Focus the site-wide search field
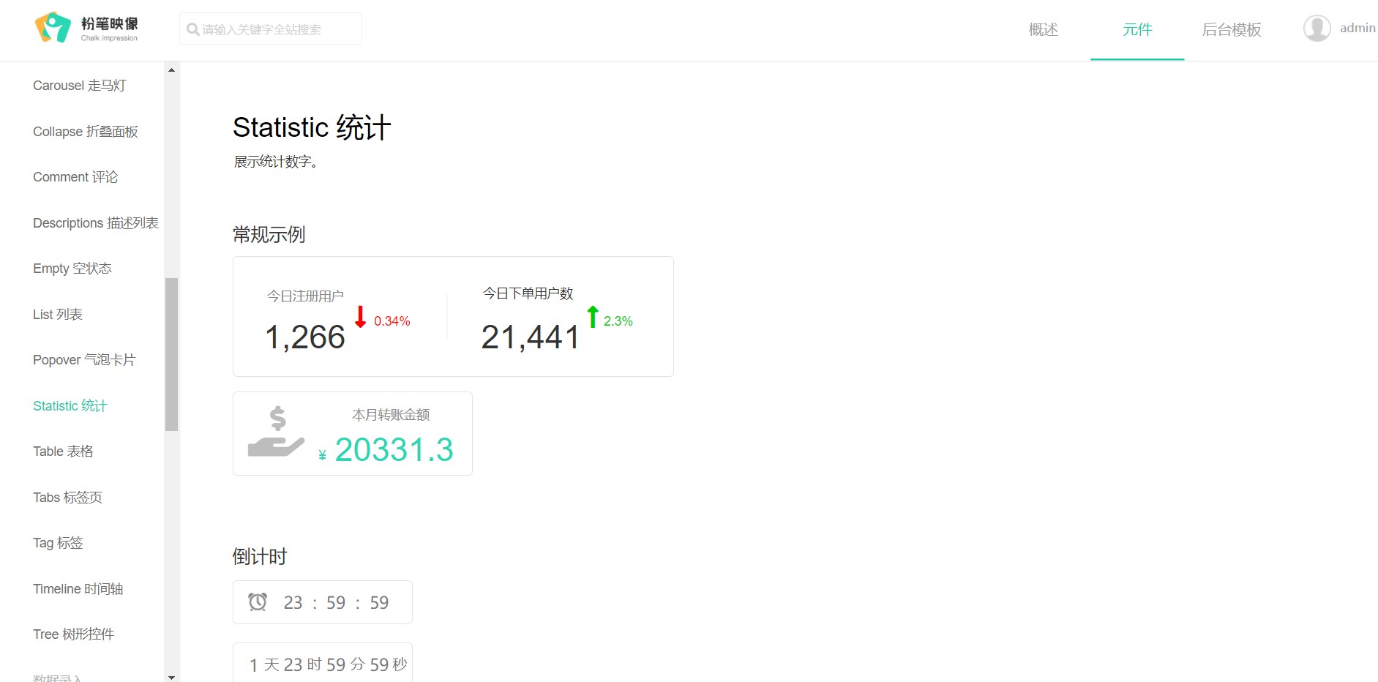Image resolution: width=1378 pixels, height=682 pixels. coord(271,29)
